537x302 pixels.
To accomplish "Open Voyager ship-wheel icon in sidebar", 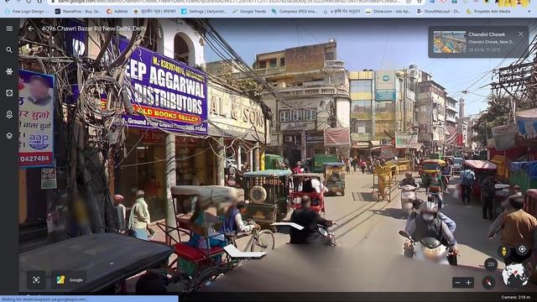I will tap(9, 71).
